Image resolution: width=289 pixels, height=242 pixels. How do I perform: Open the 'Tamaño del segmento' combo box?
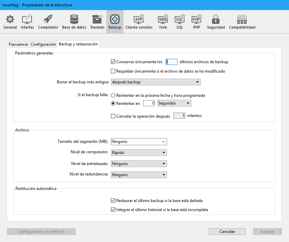139,142
